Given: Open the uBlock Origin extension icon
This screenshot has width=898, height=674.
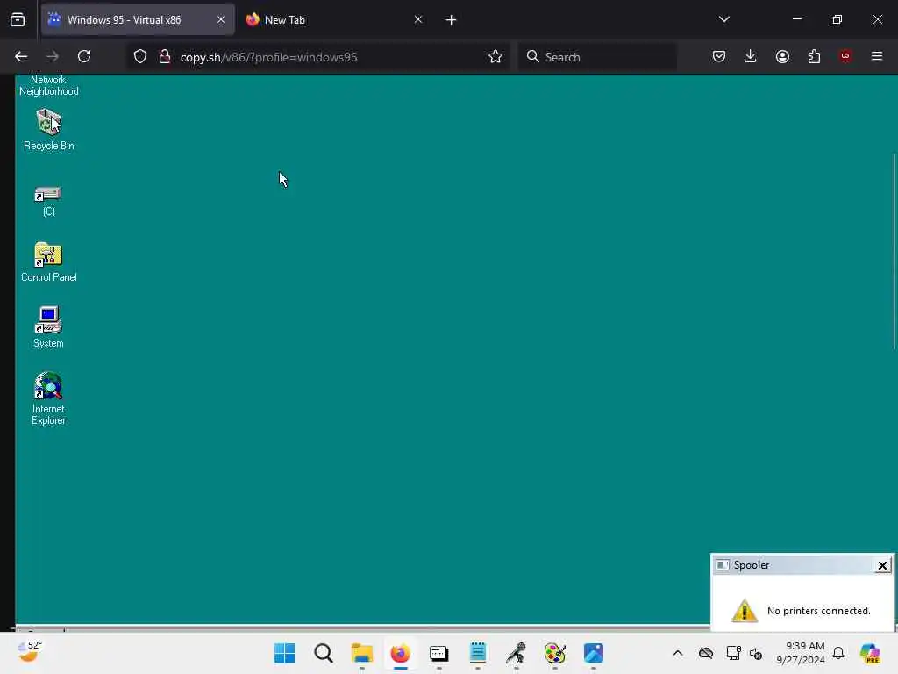Looking at the screenshot, I should 845,56.
